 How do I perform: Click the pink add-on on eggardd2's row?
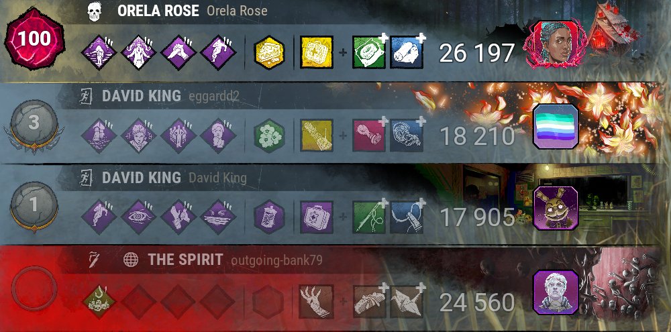coord(369,135)
